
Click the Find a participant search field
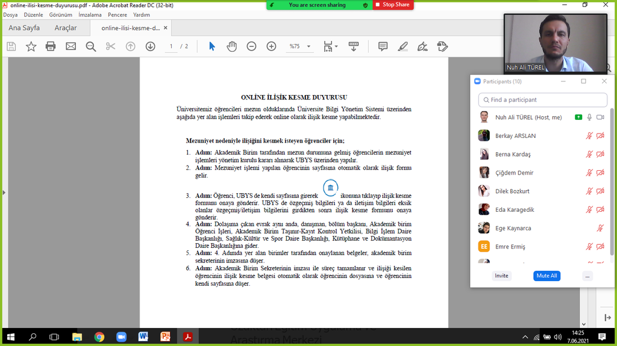click(542, 100)
